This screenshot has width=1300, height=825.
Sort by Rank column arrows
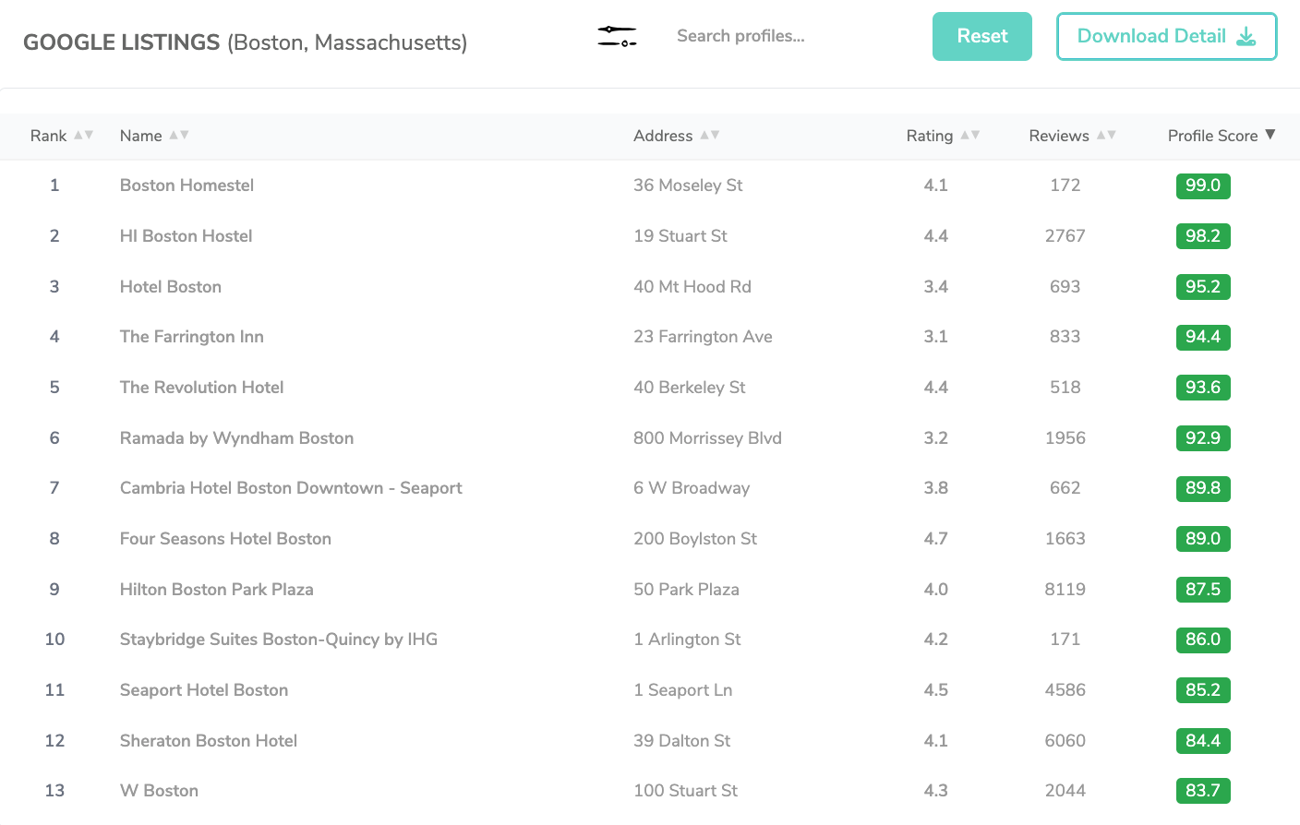point(83,135)
